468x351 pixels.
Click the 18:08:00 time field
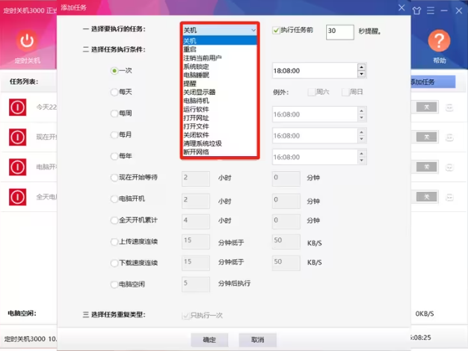pyautogui.click(x=315, y=71)
